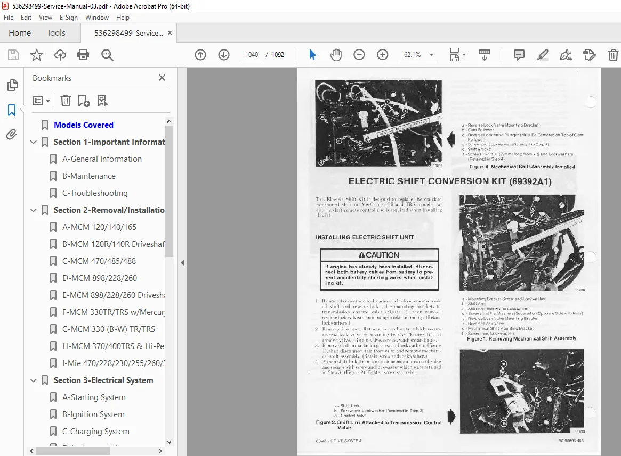Switch to the Home tab
621x456 pixels.
(x=20, y=33)
